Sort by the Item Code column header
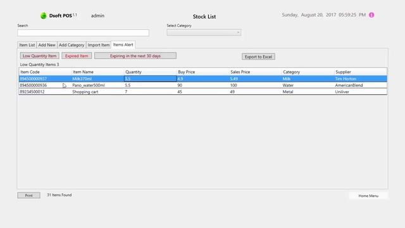The width and height of the screenshot is (405, 228). coord(45,72)
